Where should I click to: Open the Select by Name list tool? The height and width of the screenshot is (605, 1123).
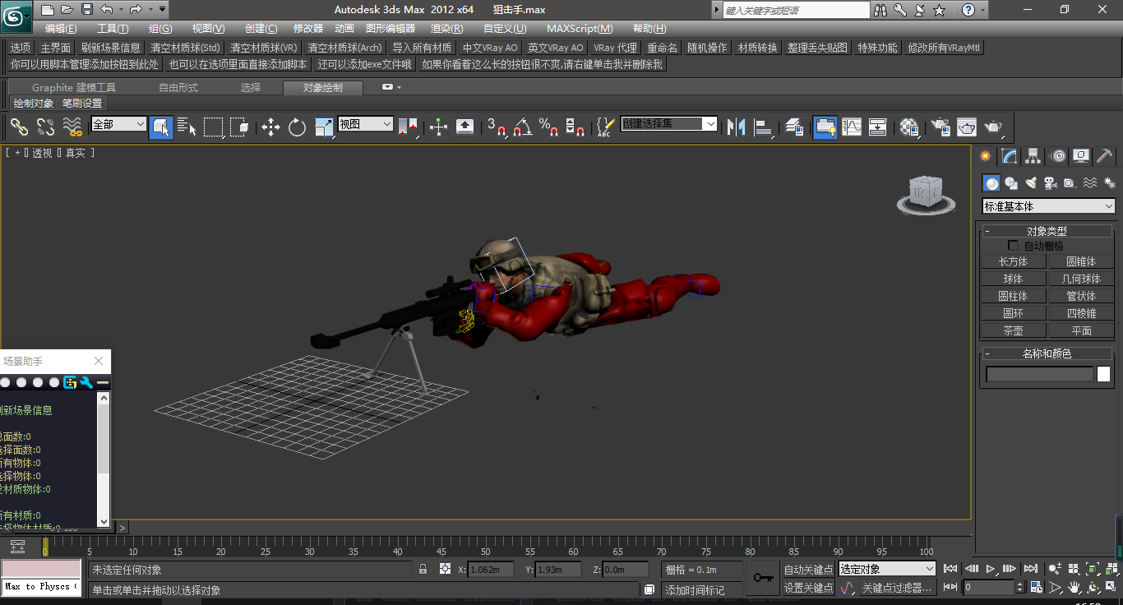click(x=187, y=127)
